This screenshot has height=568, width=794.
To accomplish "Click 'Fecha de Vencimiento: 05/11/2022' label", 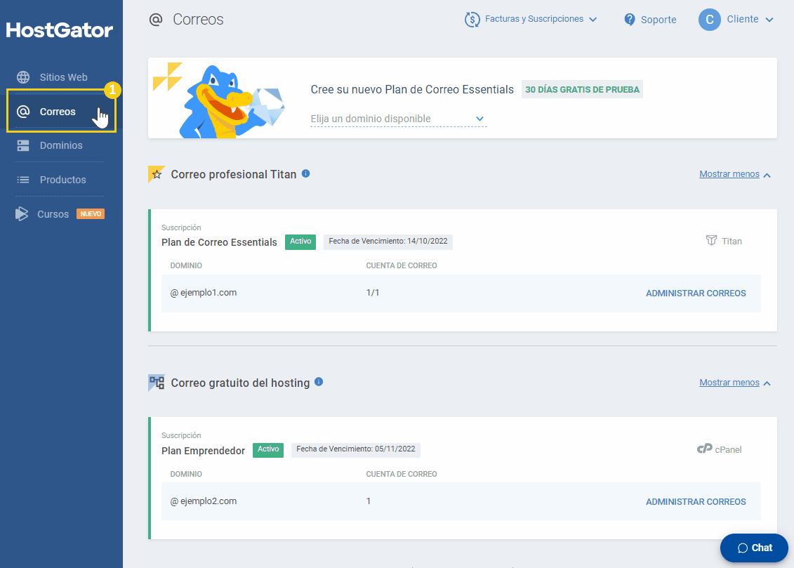I will click(x=355, y=449).
